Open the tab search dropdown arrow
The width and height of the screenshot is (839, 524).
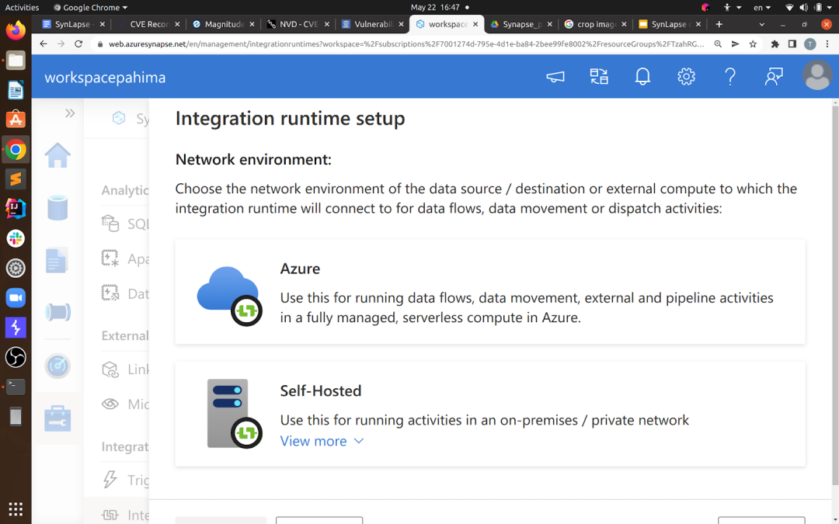point(762,25)
